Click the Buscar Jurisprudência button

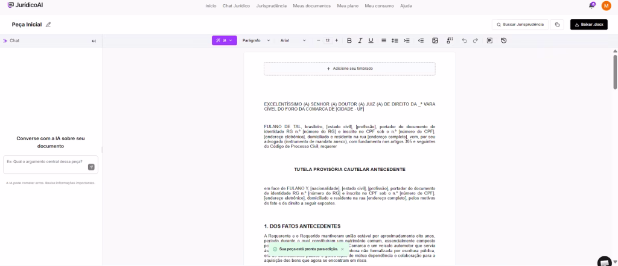tap(520, 24)
